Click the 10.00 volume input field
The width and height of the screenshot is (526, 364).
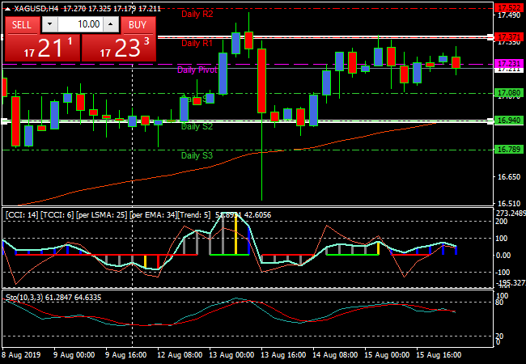click(82, 24)
